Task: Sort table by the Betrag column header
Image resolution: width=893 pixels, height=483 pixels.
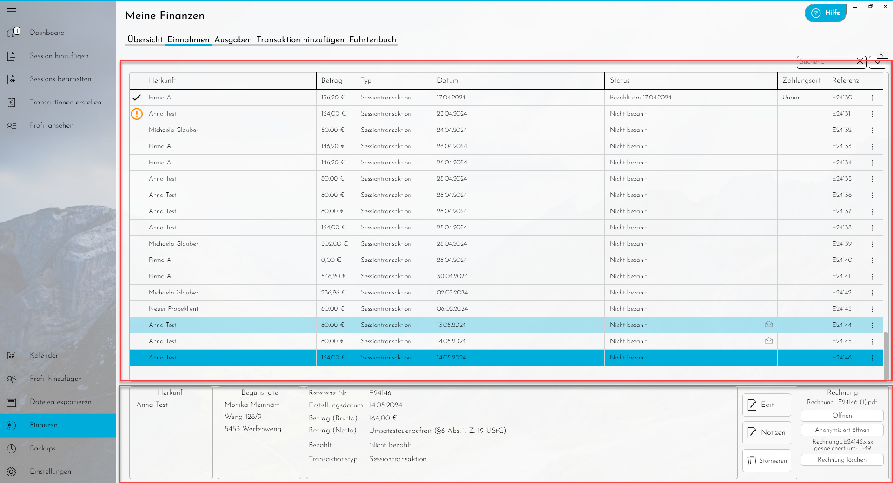Action: pyautogui.click(x=336, y=81)
